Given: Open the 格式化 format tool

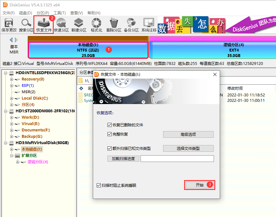Looking at the screenshot, I should point(96,25).
